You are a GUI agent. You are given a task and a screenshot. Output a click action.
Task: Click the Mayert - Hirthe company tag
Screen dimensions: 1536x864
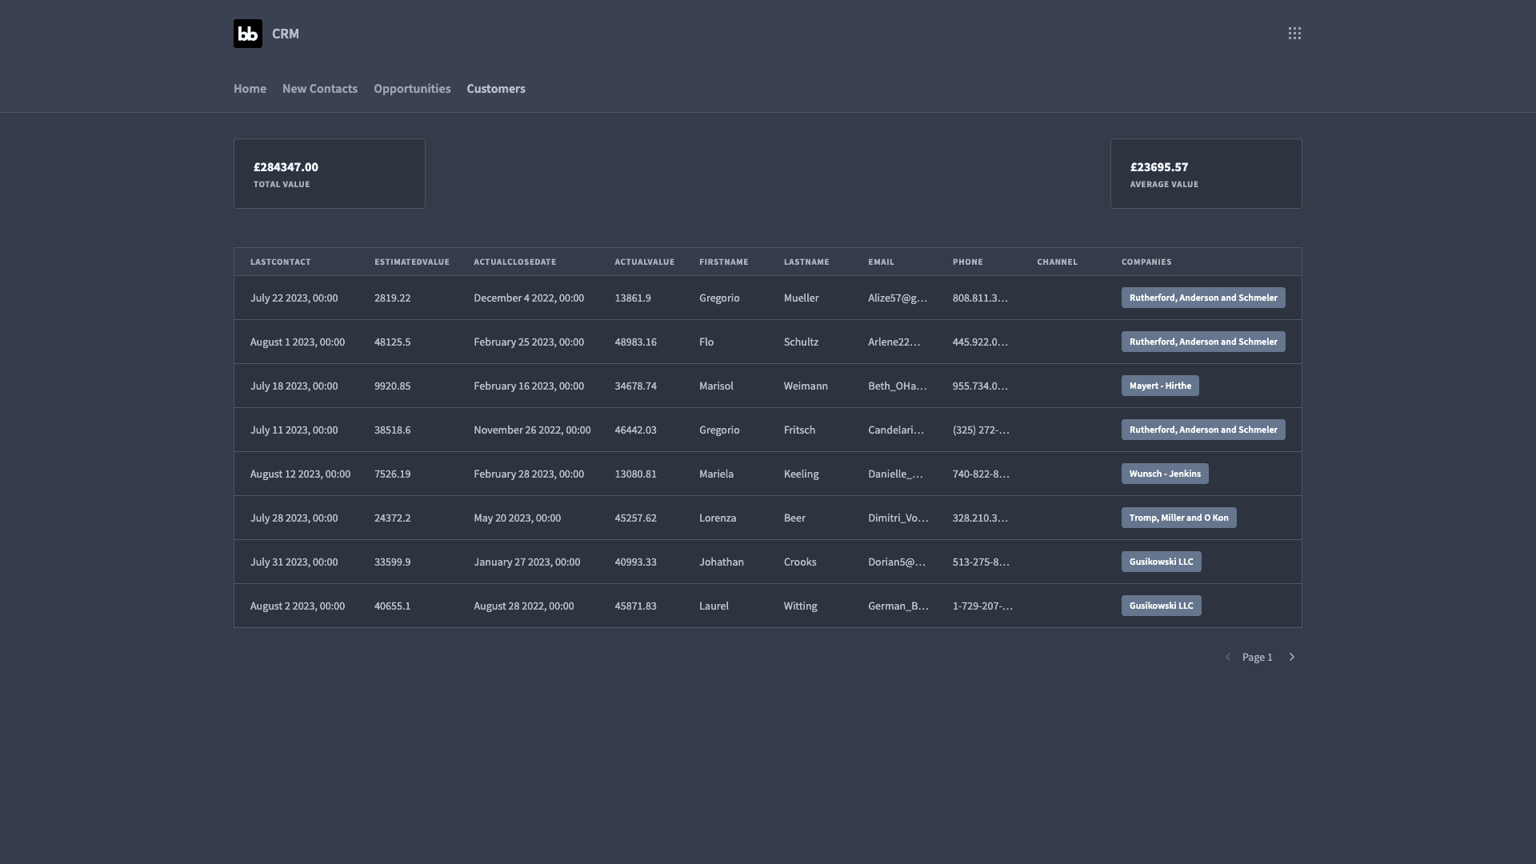(1160, 386)
